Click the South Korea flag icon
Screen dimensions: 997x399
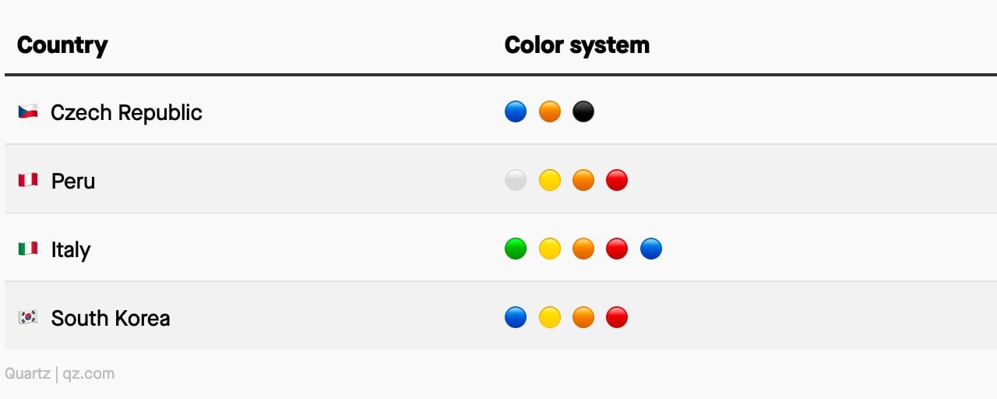click(x=28, y=317)
